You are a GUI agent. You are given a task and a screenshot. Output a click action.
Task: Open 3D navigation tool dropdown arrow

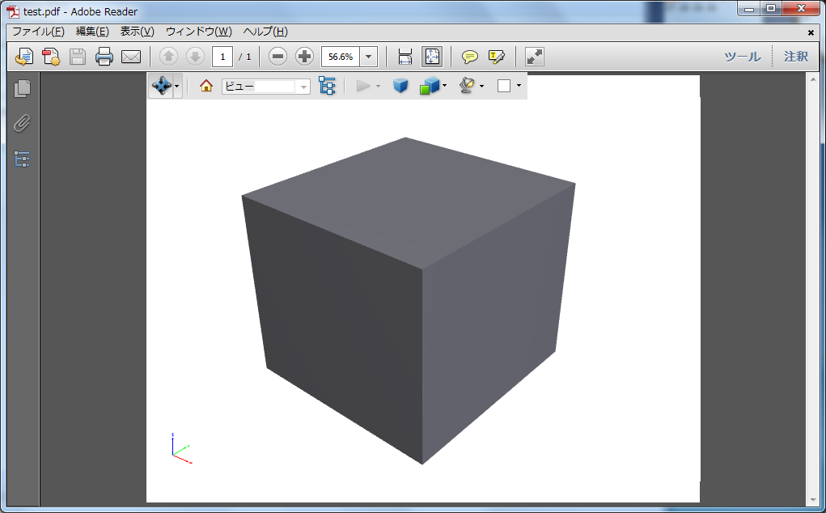click(x=177, y=86)
